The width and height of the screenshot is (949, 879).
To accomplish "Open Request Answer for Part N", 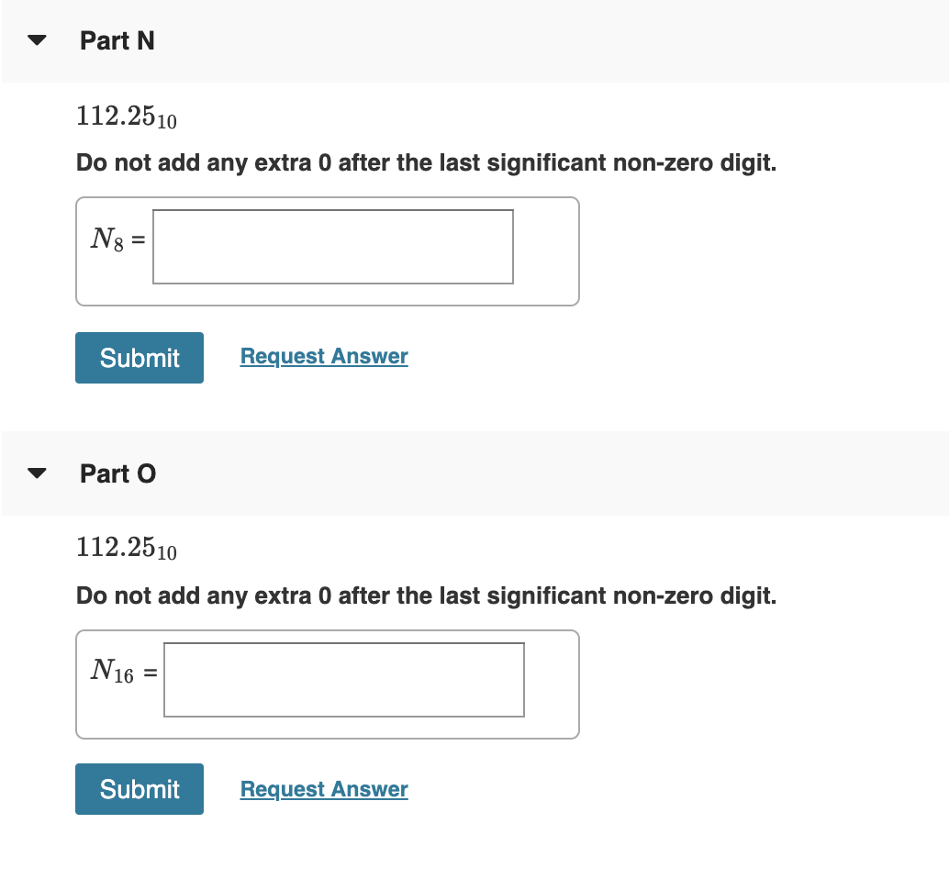I will 323,356.
